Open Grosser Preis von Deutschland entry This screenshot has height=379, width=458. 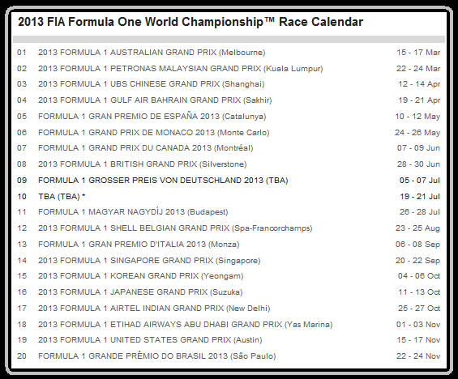[163, 181]
